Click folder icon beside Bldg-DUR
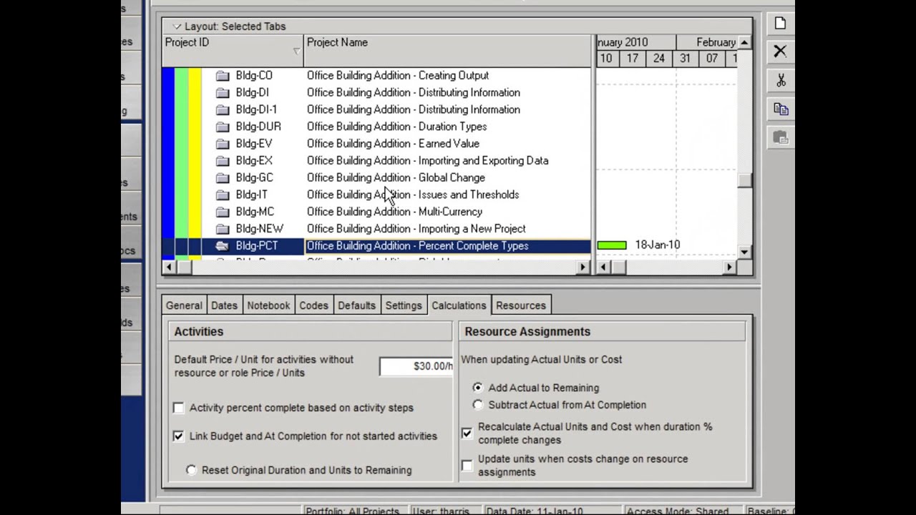 [x=223, y=127]
